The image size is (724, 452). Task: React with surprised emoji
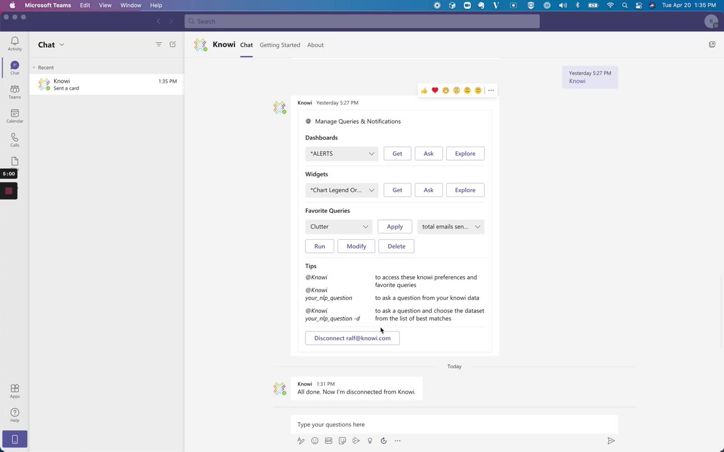456,90
